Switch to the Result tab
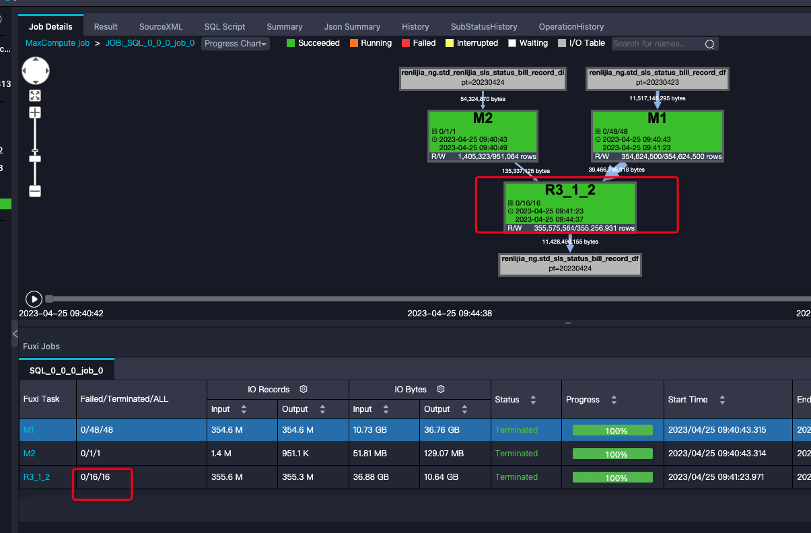The image size is (811, 533). 106,26
